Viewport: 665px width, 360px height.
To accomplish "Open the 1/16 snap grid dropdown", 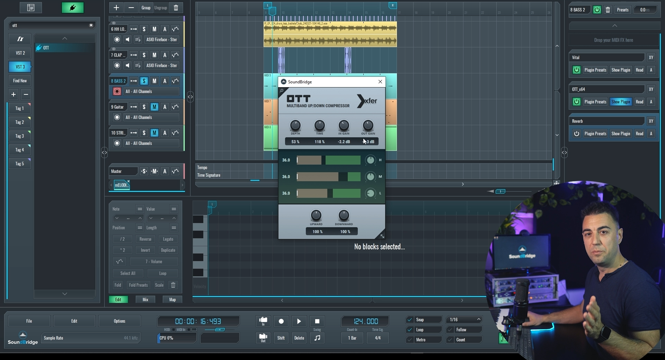I will [464, 320].
